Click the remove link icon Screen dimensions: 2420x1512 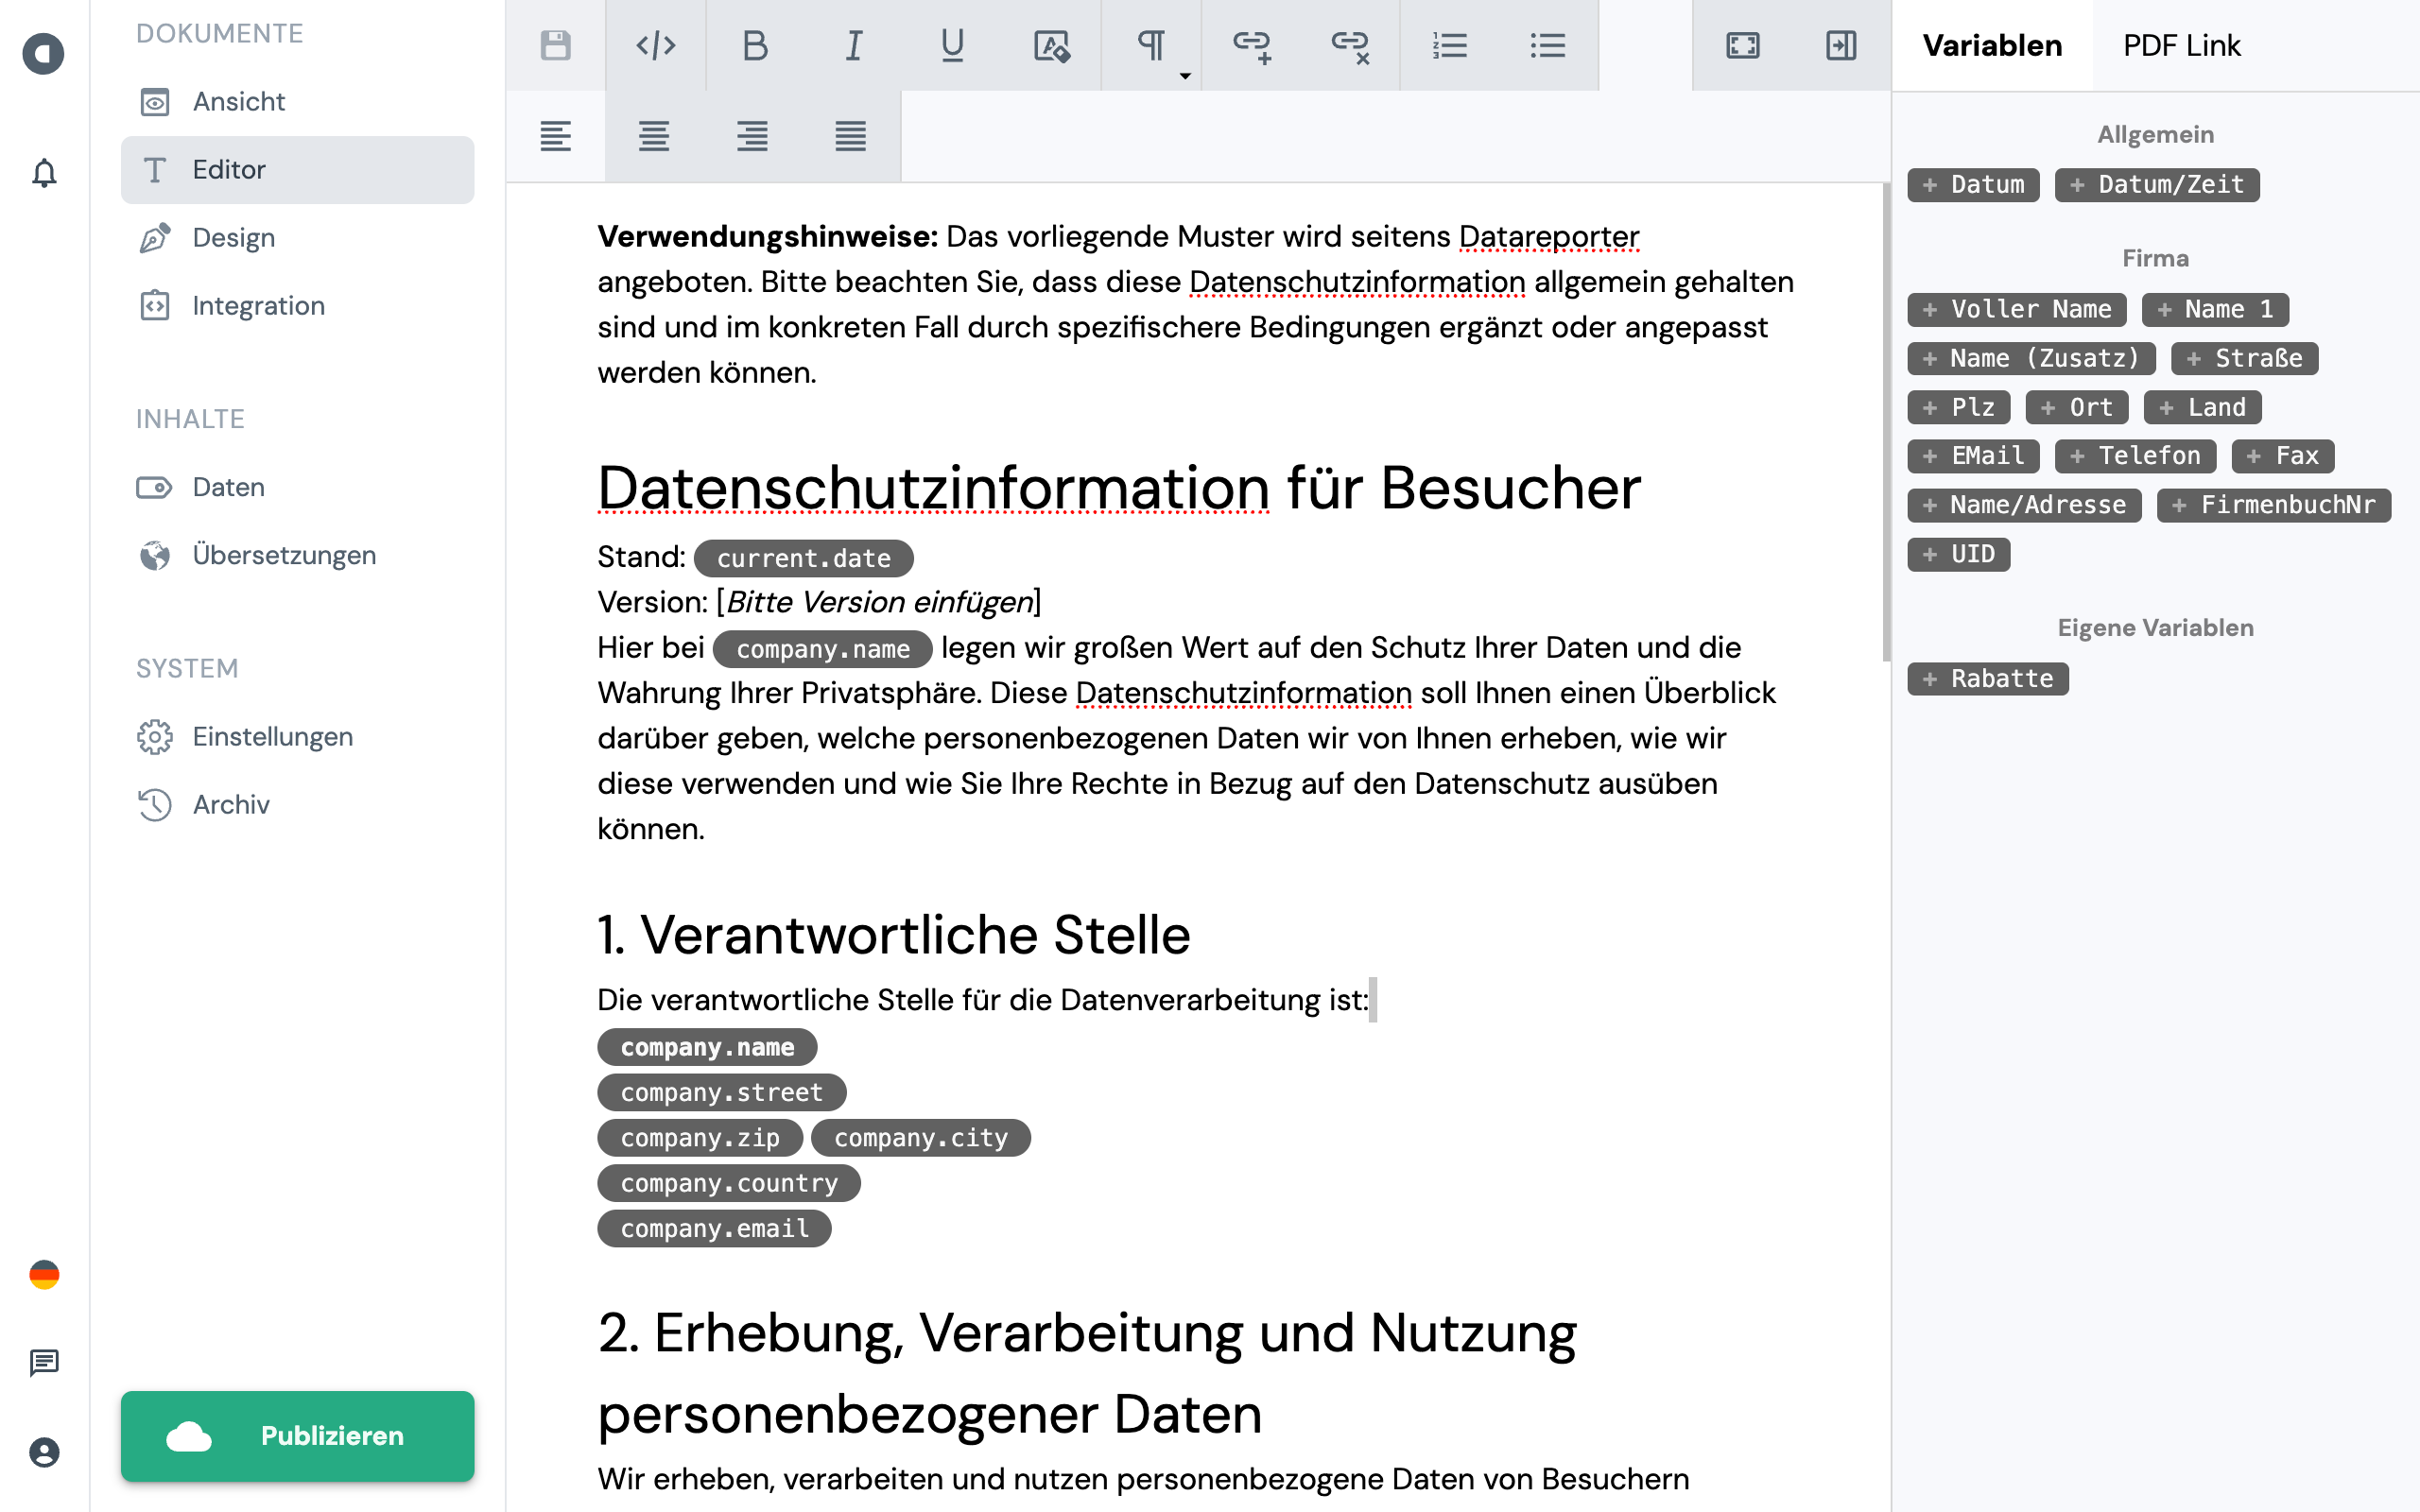[1349, 45]
